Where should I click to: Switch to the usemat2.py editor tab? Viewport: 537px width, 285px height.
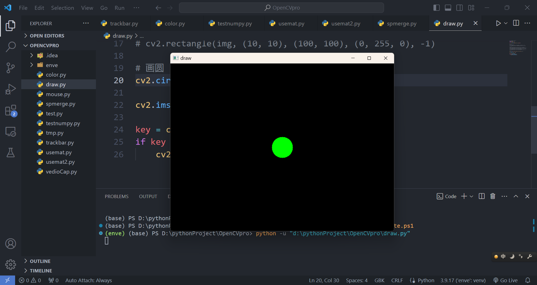point(345,23)
